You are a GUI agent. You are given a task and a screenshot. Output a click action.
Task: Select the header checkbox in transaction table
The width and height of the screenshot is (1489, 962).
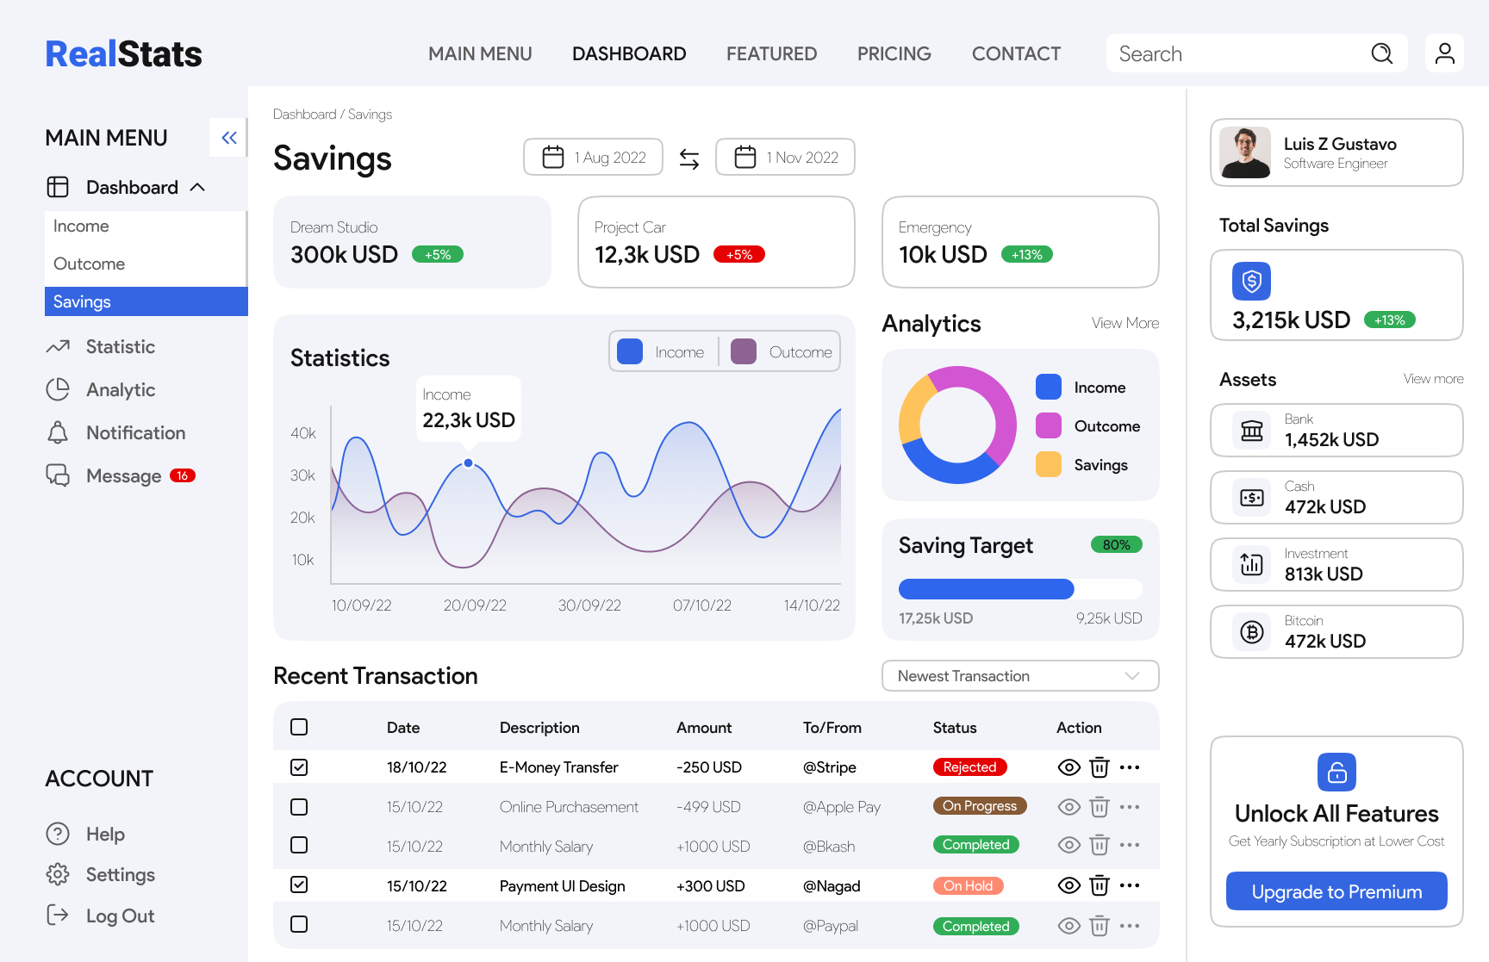298,726
